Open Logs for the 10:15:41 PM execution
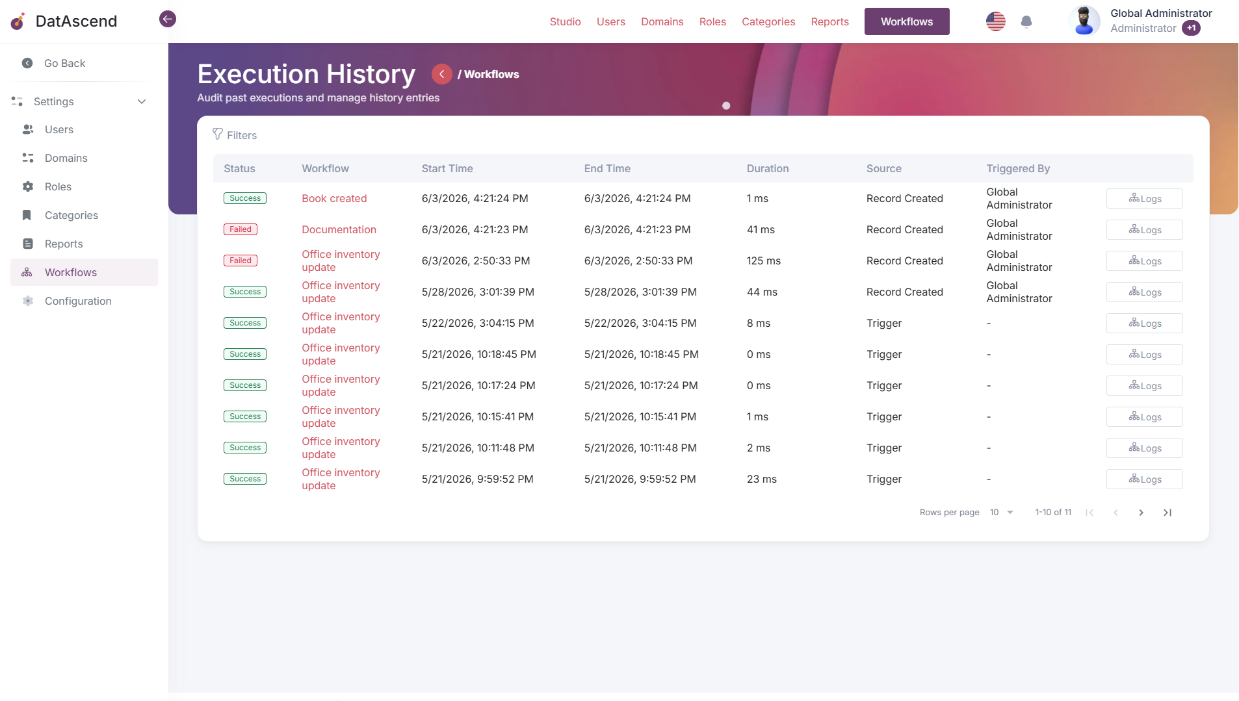The height and width of the screenshot is (701, 1239). (x=1144, y=416)
